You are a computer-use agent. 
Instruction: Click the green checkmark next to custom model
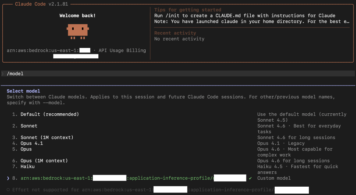click(x=250, y=178)
